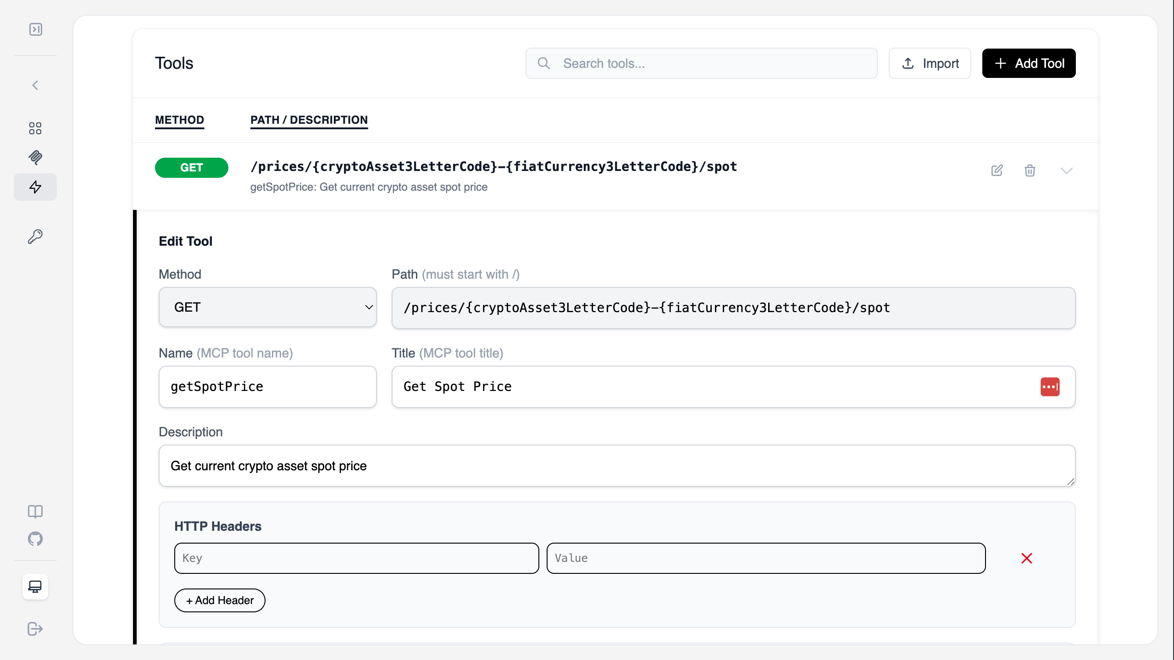This screenshot has height=660, width=1174.
Task: Click the GET method badge
Action: (191, 167)
